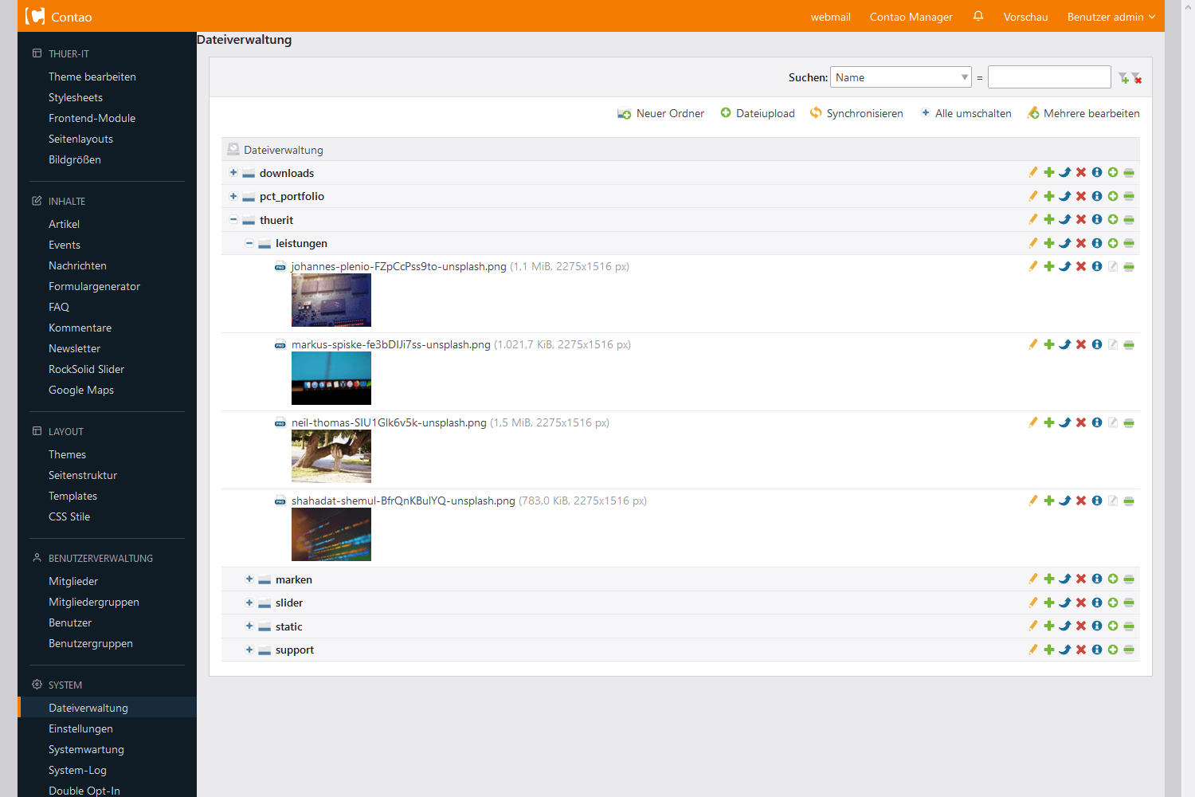Click the drag handle for shahadat-shemul png
This screenshot has width=1195, height=797.
coord(1129,501)
